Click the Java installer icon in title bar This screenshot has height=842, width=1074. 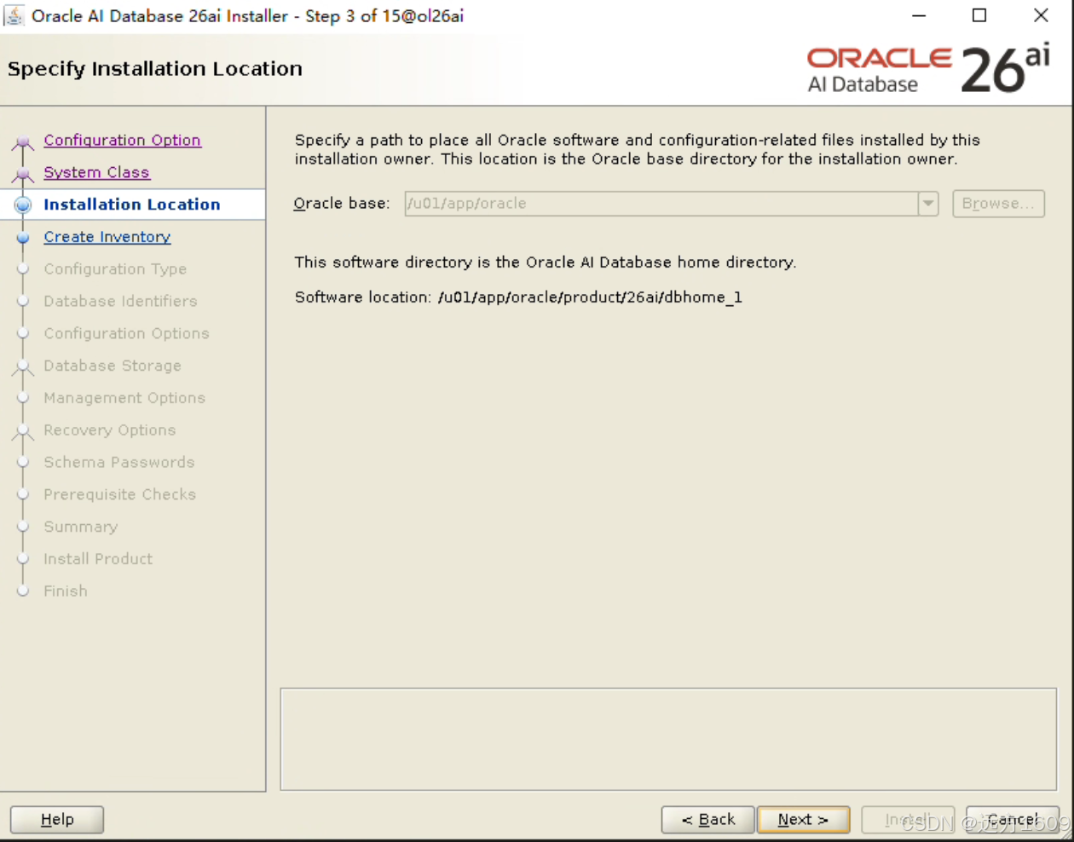tap(14, 15)
